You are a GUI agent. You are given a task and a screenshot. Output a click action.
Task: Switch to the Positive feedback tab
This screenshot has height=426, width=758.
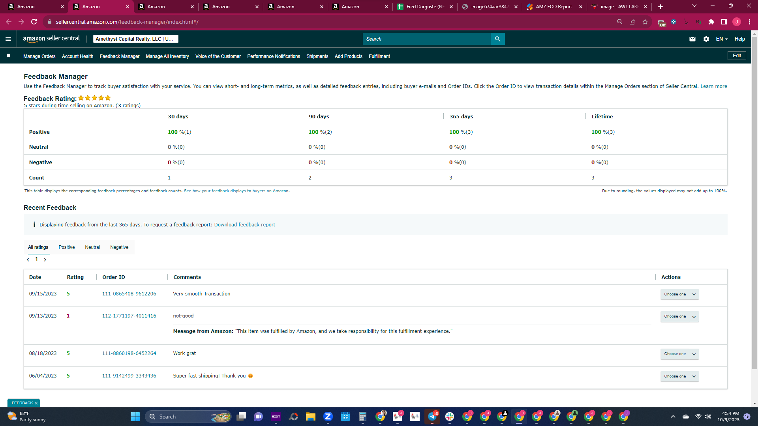[67, 247]
